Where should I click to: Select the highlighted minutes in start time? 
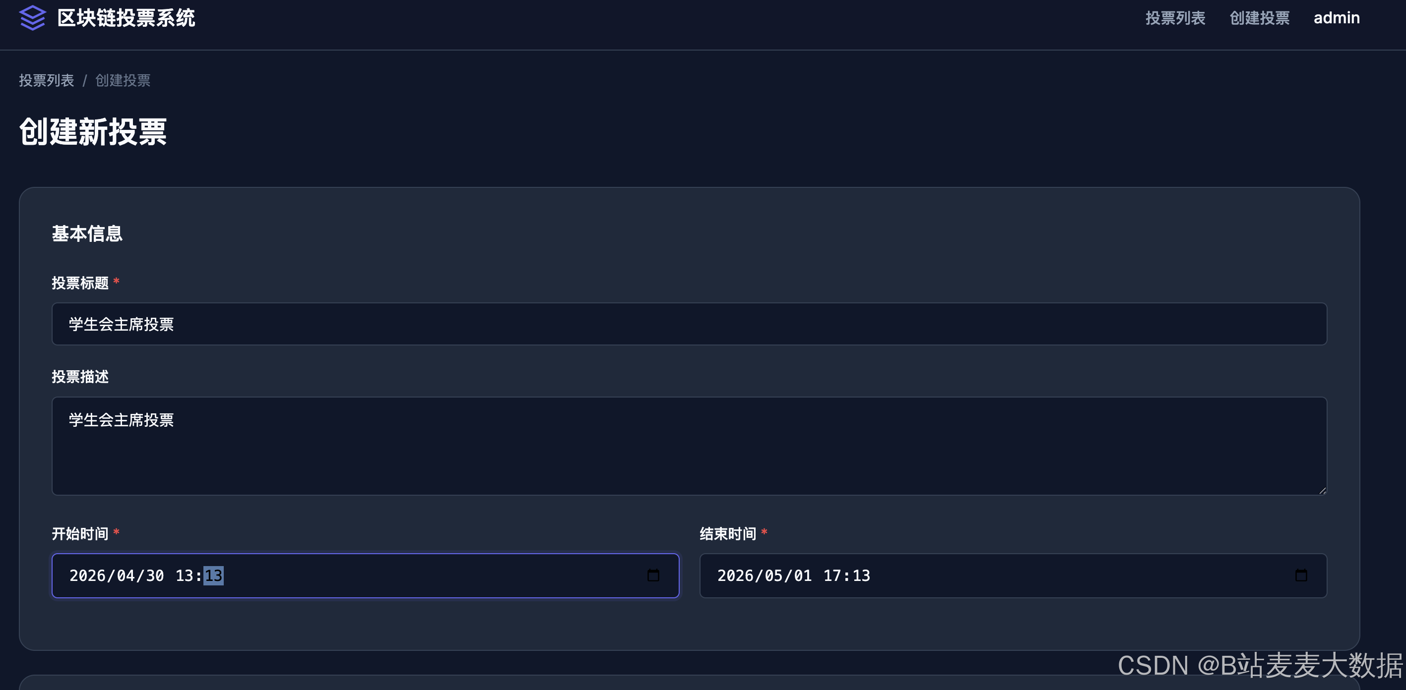point(213,576)
